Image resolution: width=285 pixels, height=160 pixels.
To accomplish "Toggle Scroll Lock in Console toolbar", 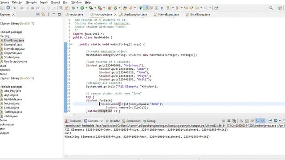I will (x=247, y=121).
